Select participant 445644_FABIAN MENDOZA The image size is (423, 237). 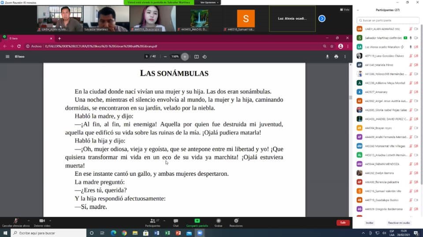click(388, 164)
